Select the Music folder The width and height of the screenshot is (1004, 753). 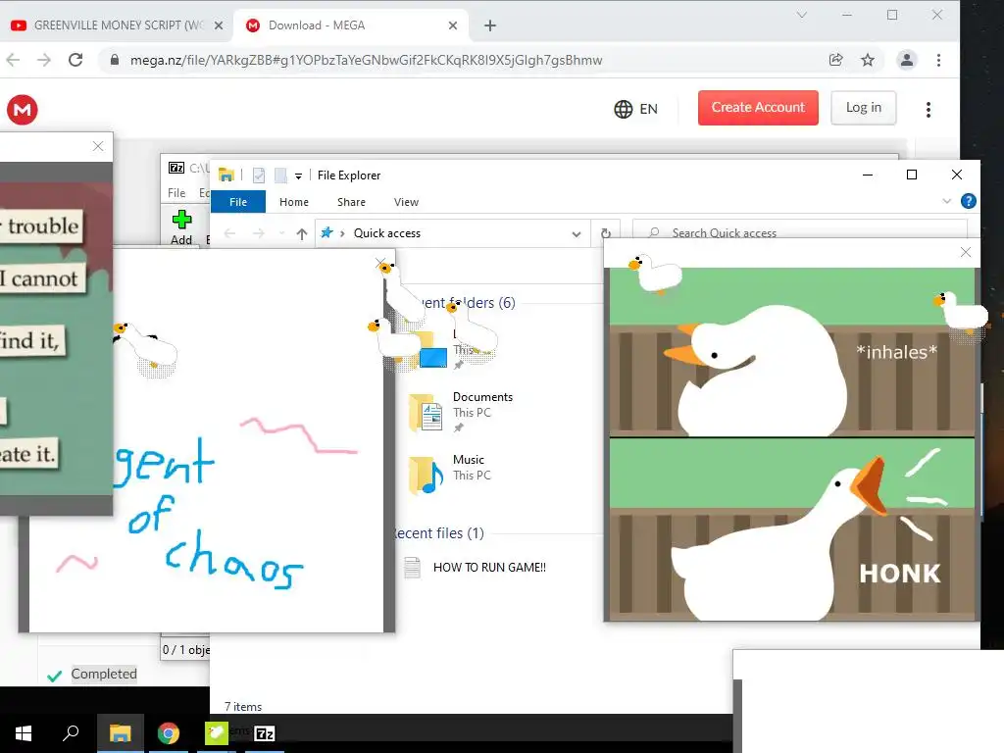(x=449, y=476)
